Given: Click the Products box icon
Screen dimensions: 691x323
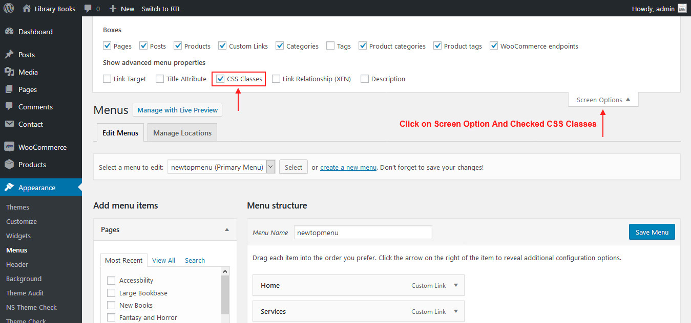Looking at the screenshot, I should pos(9,165).
